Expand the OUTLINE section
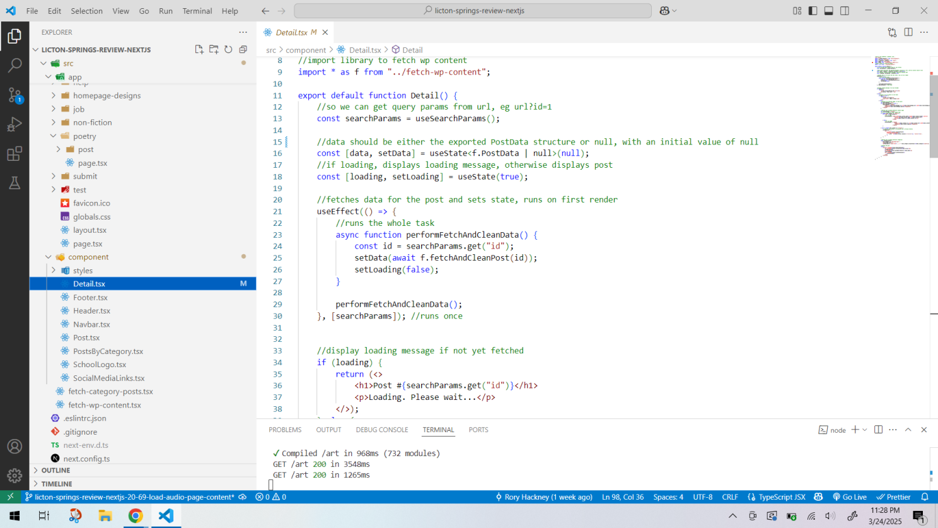 point(55,471)
